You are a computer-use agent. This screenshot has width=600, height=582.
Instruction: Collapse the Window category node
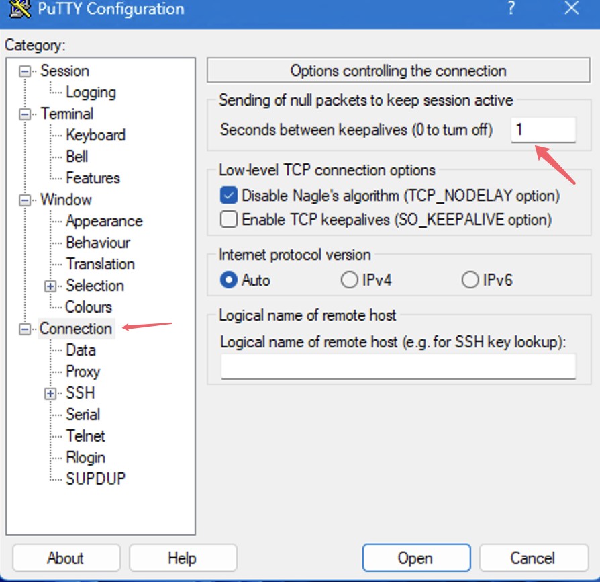click(26, 200)
